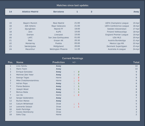Select 'AEK Athens' home team
The width and height of the screenshot is (145, 126).
click(30, 26)
